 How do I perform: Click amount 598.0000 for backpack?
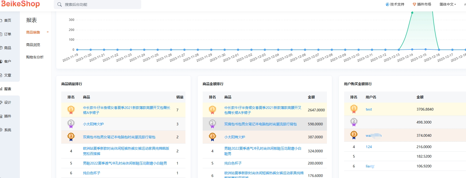tap(315, 124)
